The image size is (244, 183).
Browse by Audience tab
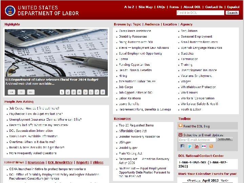coord(152,24)
